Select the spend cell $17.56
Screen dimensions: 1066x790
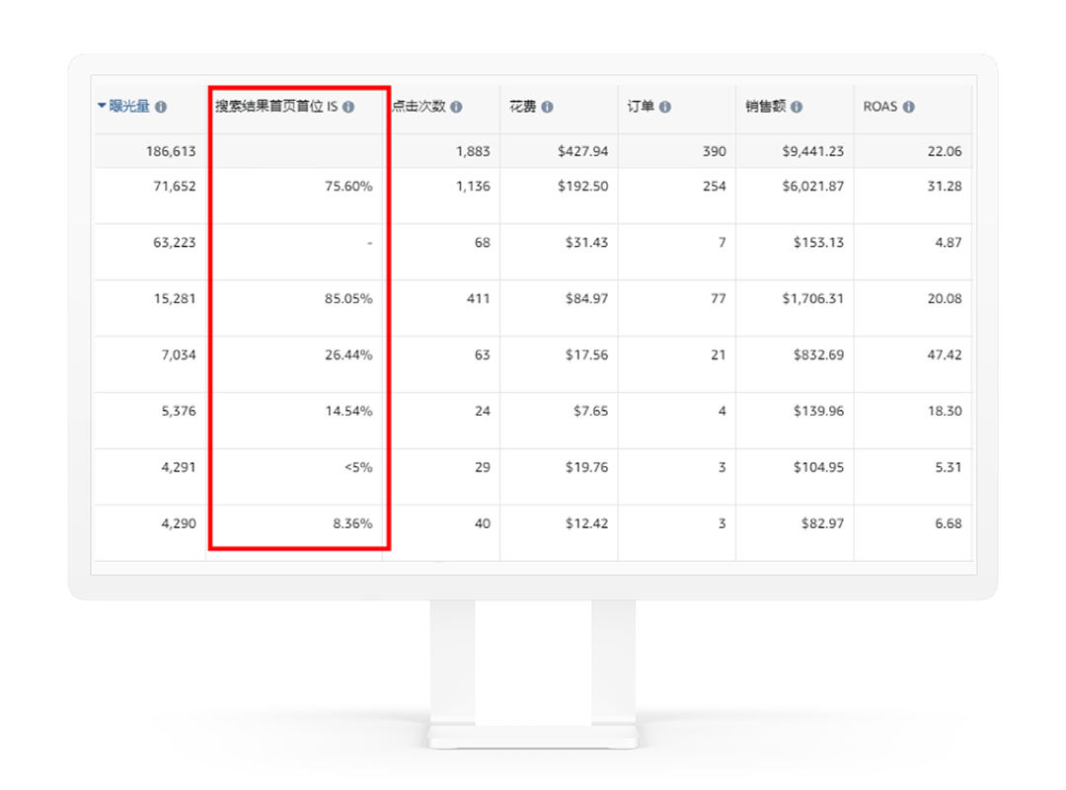click(586, 355)
